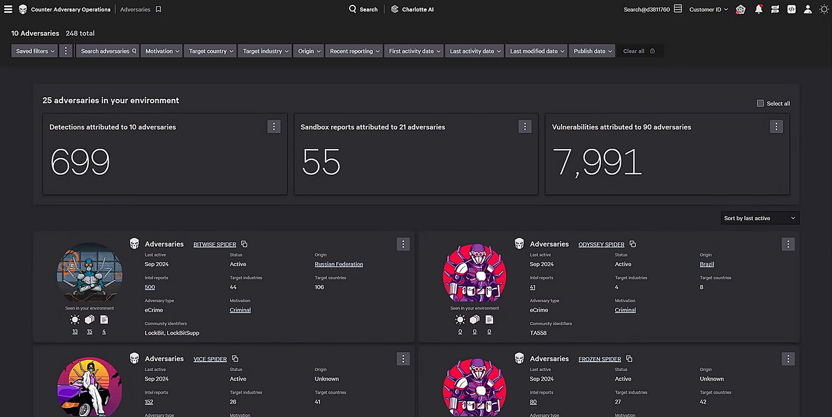832x417 pixels.
Task: Click Russian Federation origin link
Action: 339,264
